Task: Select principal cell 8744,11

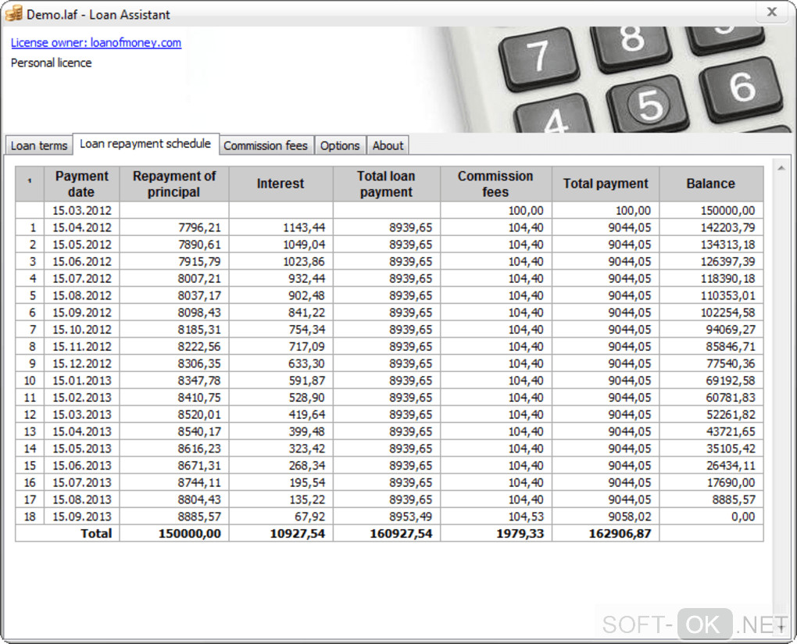Action: [x=173, y=483]
